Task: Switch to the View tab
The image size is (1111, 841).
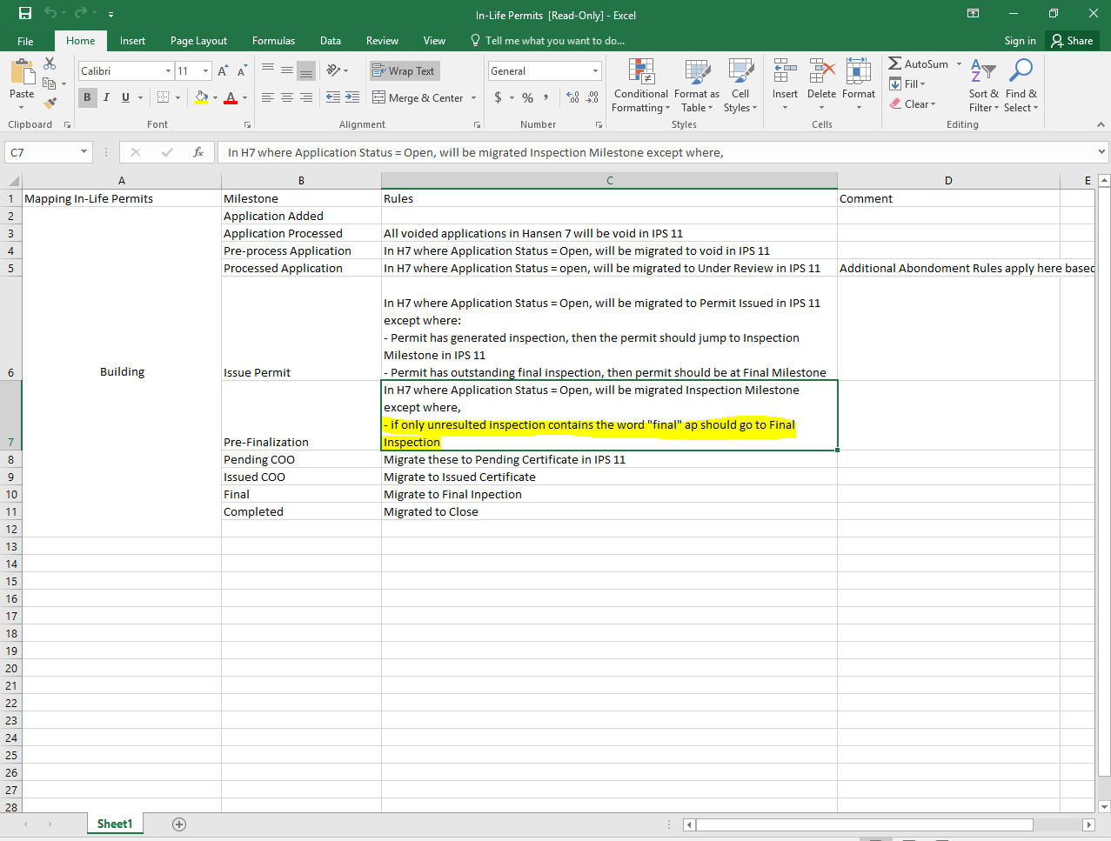Action: tap(434, 41)
